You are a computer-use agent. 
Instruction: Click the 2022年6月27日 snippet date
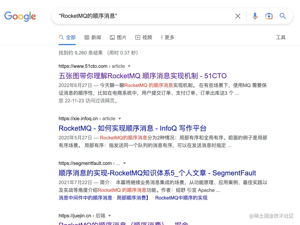pyautogui.click(x=75, y=85)
